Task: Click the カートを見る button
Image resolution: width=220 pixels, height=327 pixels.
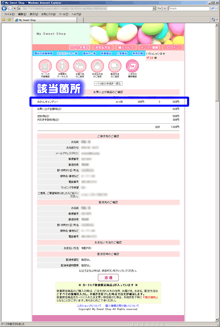Action: (x=80, y=47)
